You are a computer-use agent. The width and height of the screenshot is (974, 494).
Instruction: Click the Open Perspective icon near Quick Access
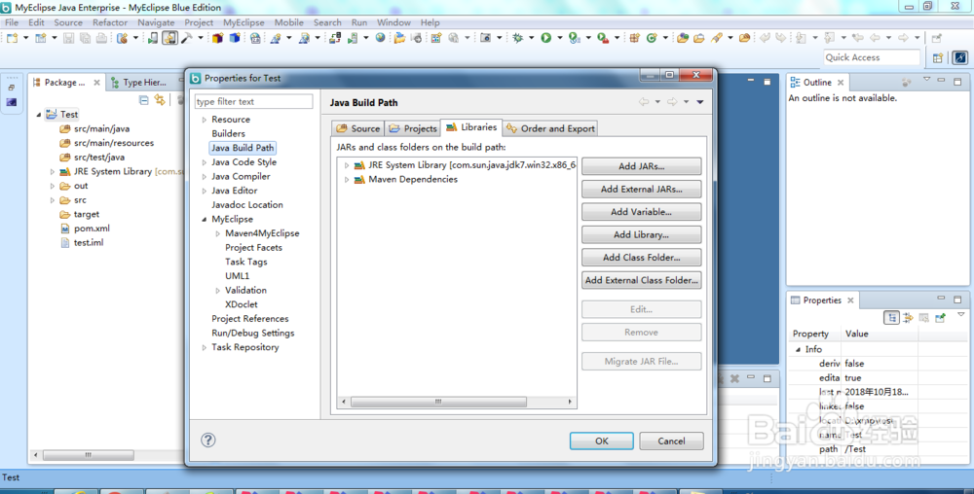point(938,57)
